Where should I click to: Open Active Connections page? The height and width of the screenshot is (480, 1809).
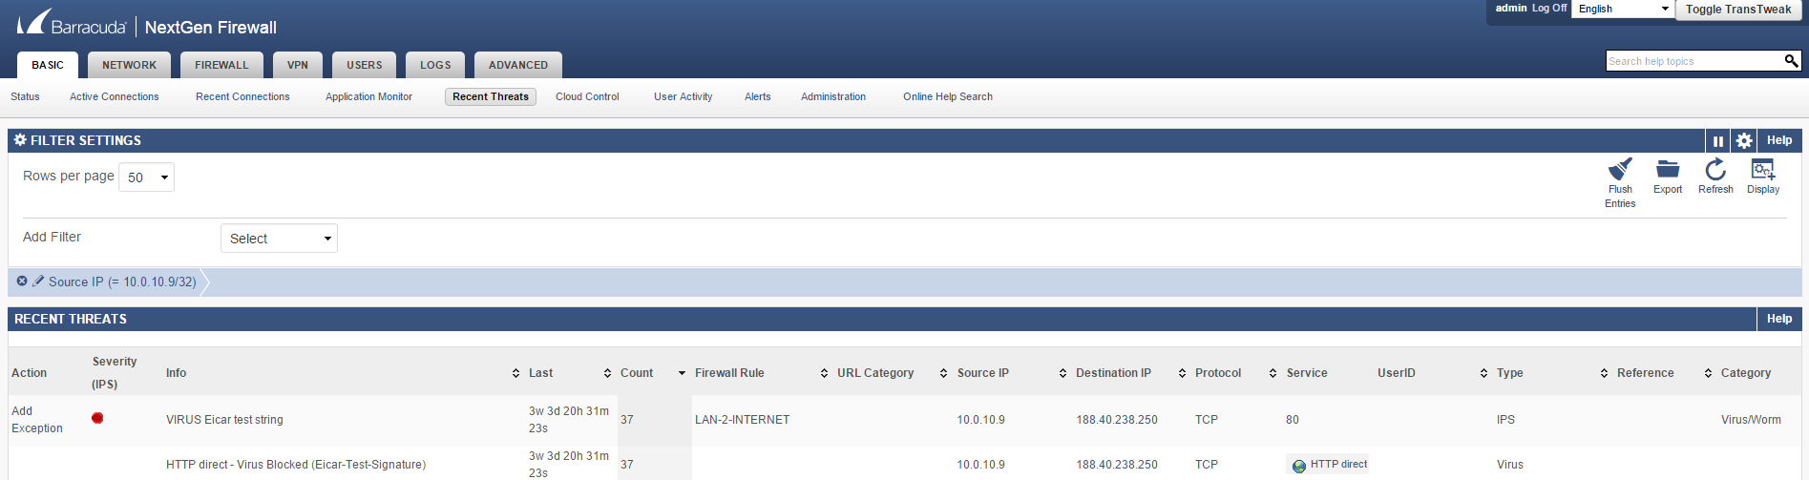click(x=115, y=96)
